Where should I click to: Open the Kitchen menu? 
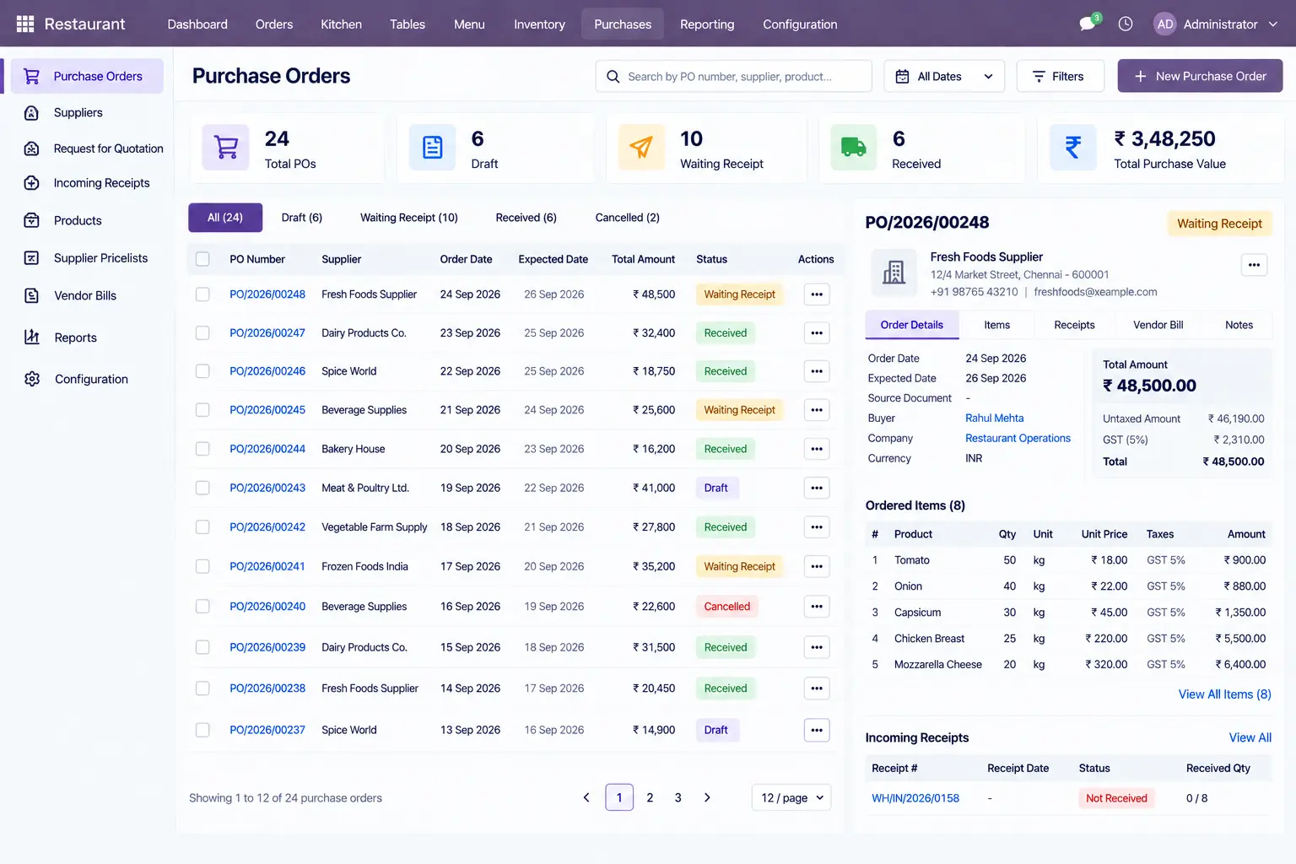[x=341, y=24]
